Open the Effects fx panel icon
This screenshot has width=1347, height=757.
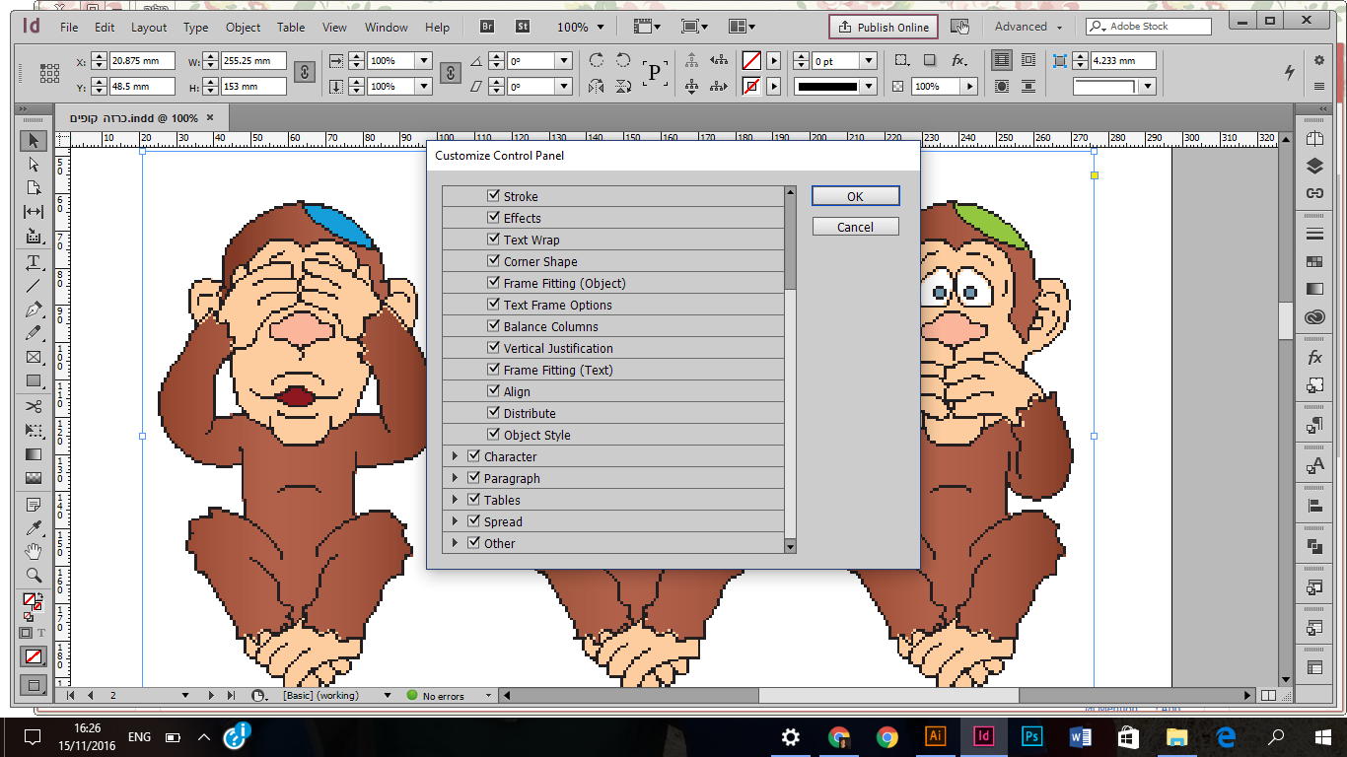point(1314,358)
